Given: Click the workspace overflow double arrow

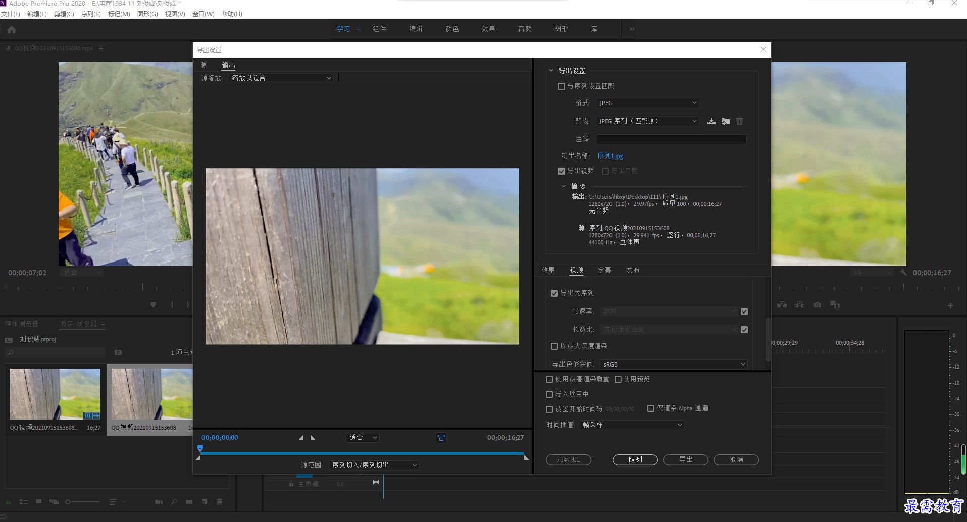Looking at the screenshot, I should (632, 29).
